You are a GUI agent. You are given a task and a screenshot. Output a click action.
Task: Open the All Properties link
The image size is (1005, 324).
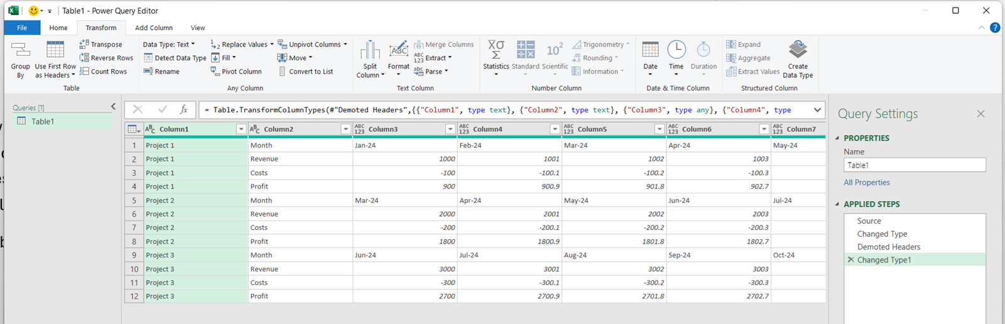click(x=866, y=183)
